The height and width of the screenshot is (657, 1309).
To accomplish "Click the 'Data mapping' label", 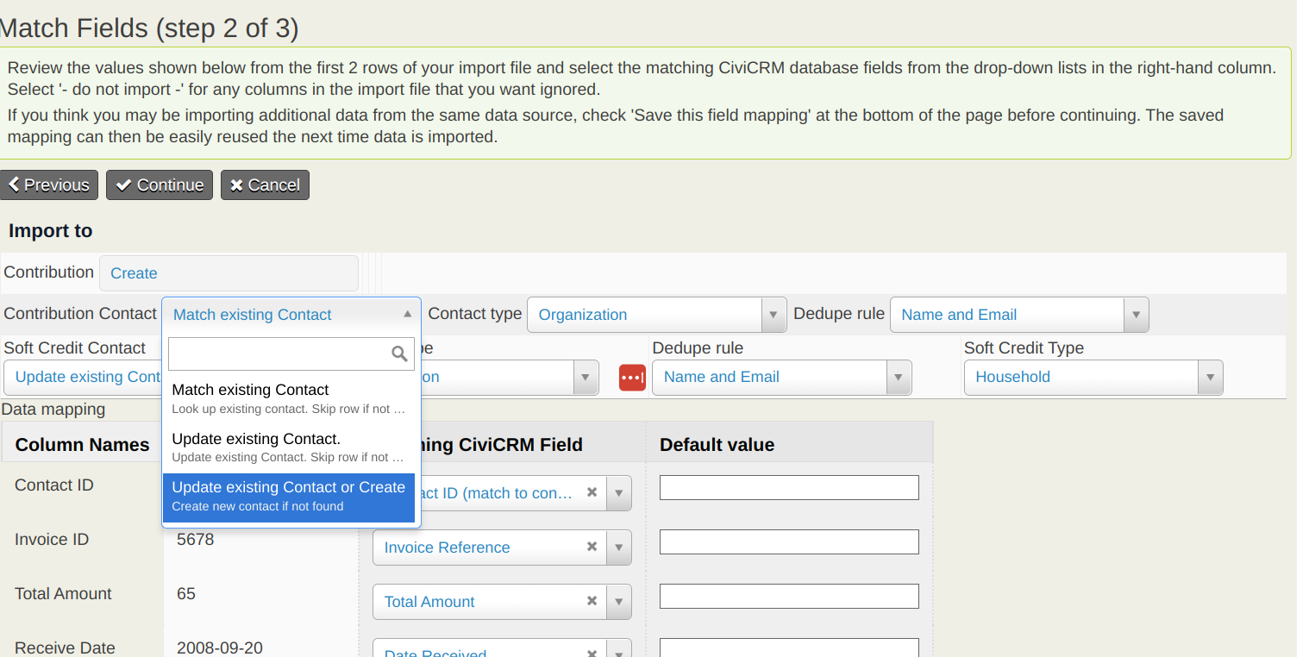I will pos(53,410).
